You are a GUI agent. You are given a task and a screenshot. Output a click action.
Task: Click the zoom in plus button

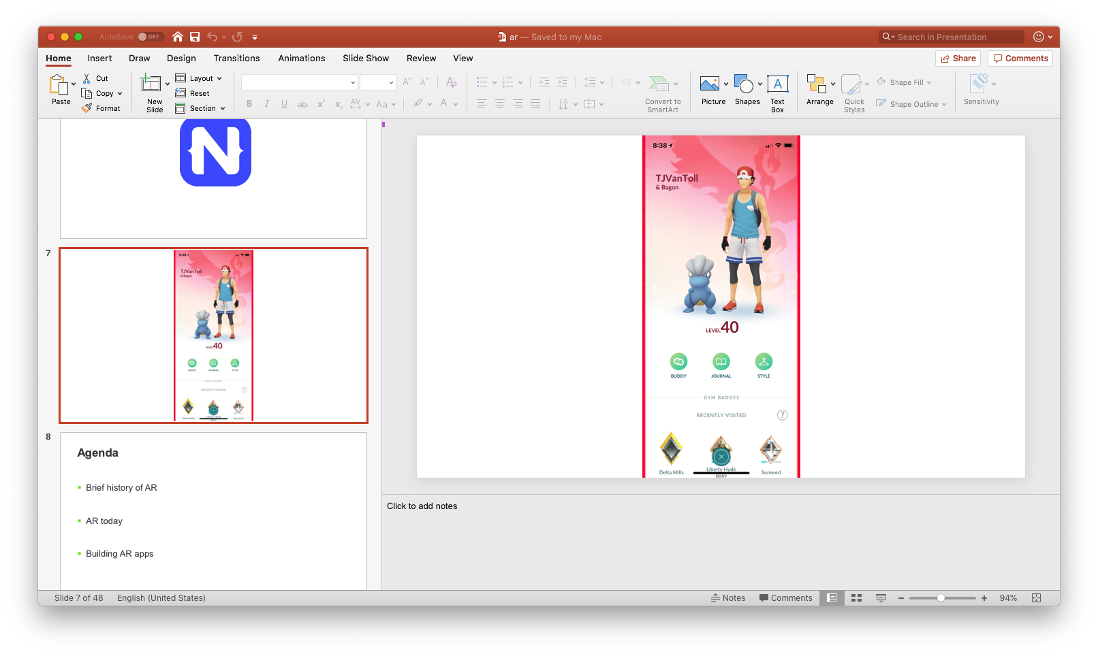(x=984, y=597)
